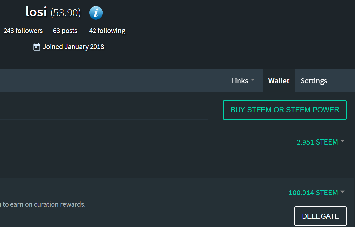The height and width of the screenshot is (227, 355).
Task: Open the Links dropdown menu
Action: [x=240, y=81]
